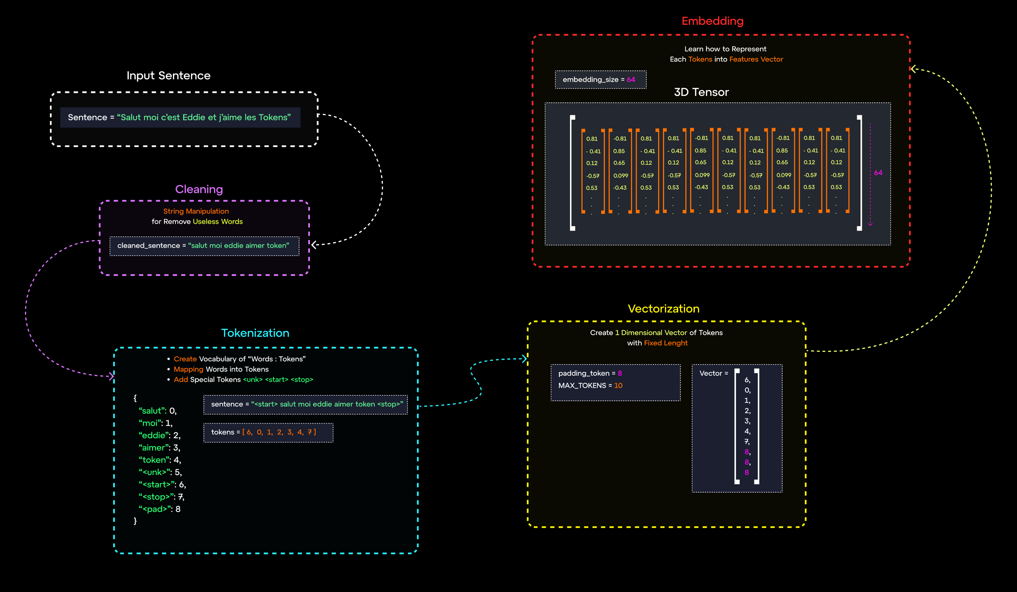The image size is (1017, 592).
Task: Click the sentence with start/stop tokens box
Action: (306, 404)
